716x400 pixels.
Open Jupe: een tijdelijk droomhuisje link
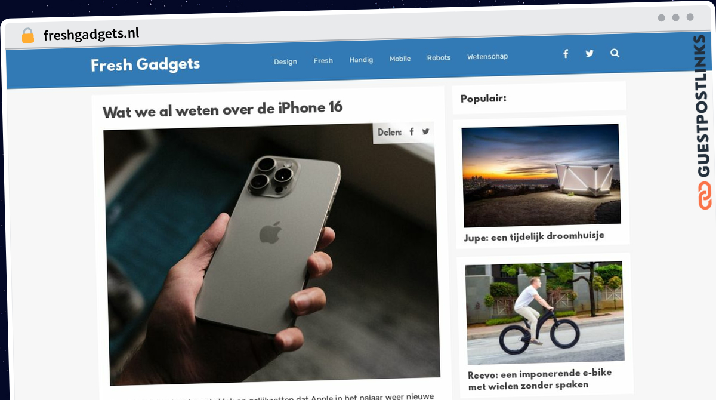(534, 236)
